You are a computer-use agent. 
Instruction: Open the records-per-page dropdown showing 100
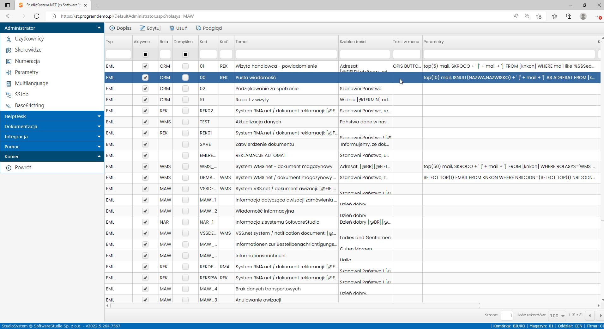click(557, 315)
